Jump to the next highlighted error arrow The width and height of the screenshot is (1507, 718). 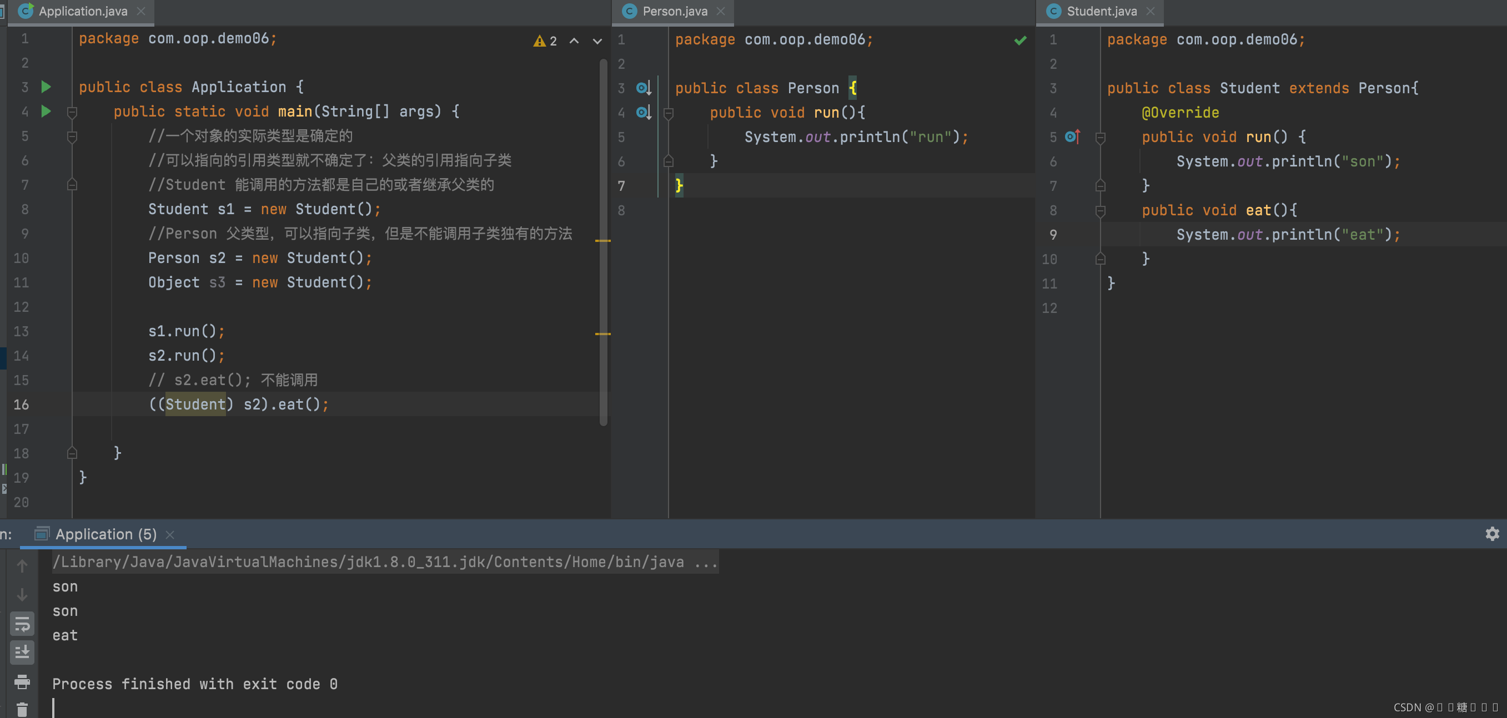coord(597,41)
